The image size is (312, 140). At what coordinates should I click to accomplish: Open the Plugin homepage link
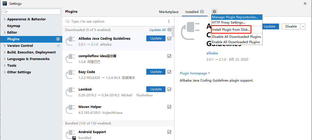[x=195, y=73]
